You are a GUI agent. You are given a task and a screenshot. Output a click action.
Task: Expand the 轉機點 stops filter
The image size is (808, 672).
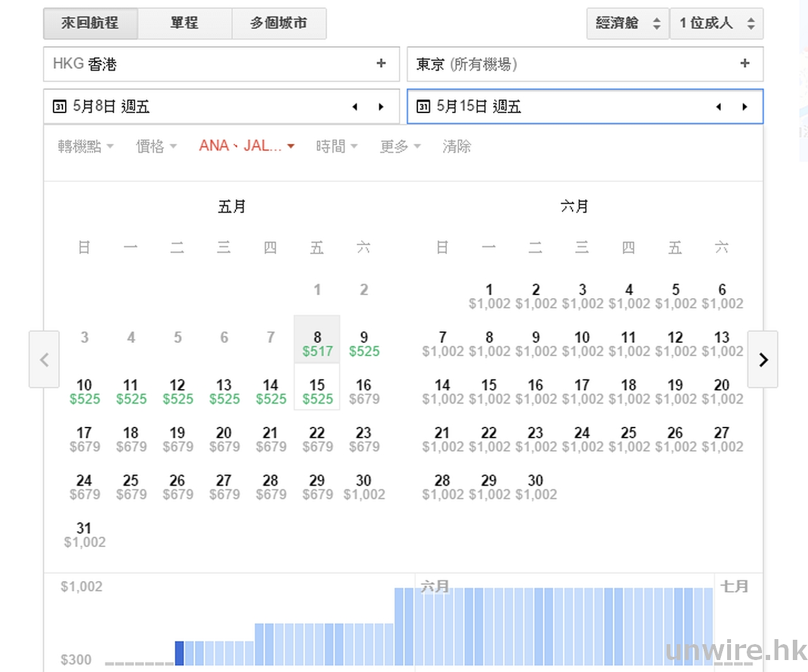(x=85, y=147)
